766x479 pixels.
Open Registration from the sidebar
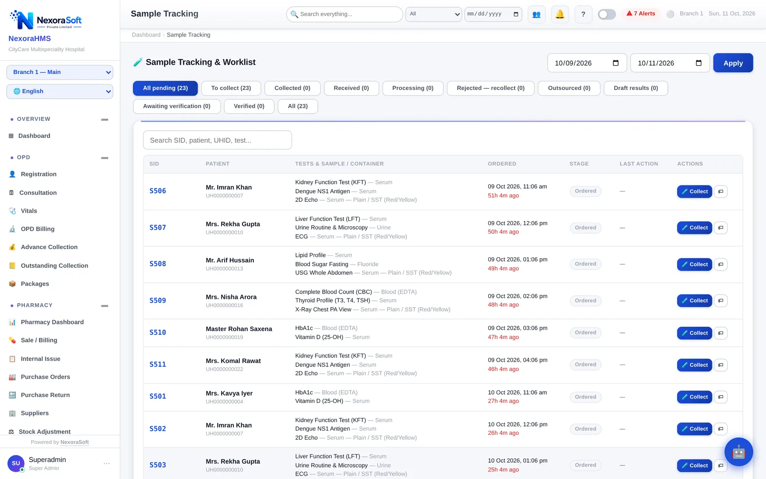[39, 174]
